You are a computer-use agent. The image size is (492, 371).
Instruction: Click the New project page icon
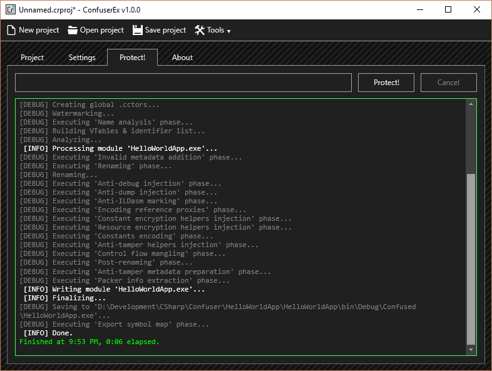(x=11, y=30)
